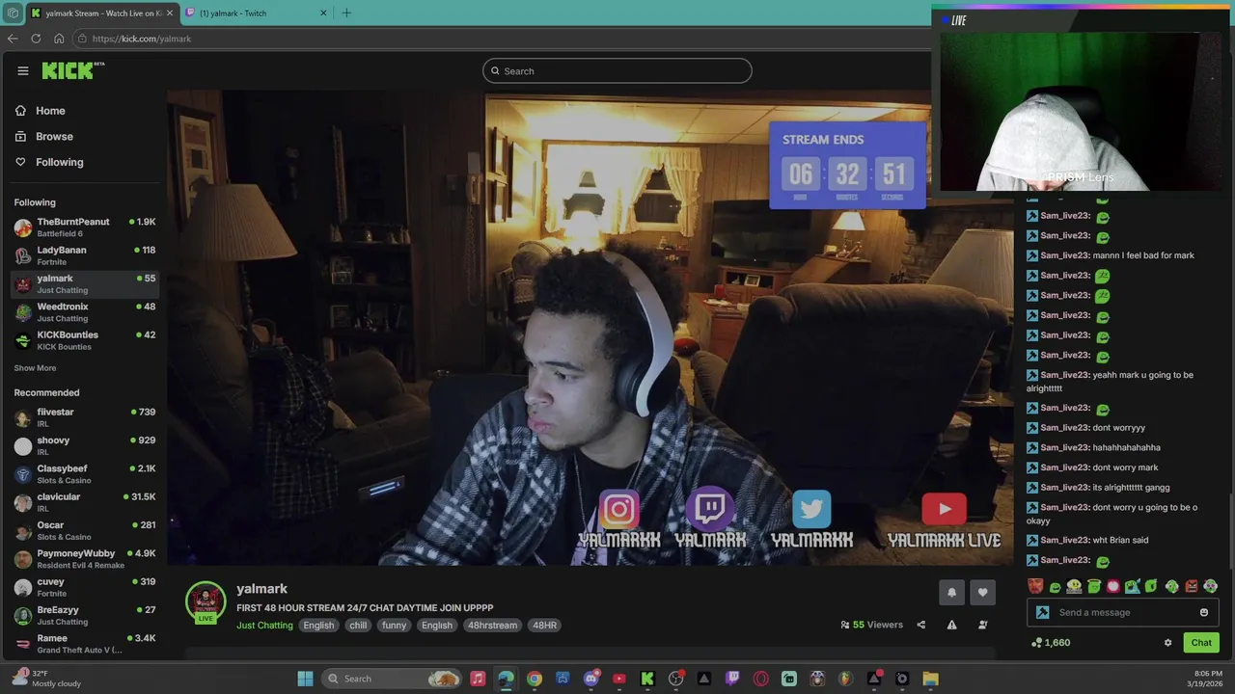Toggle stream notifications bell
The width and height of the screenshot is (1235, 694).
point(951,593)
